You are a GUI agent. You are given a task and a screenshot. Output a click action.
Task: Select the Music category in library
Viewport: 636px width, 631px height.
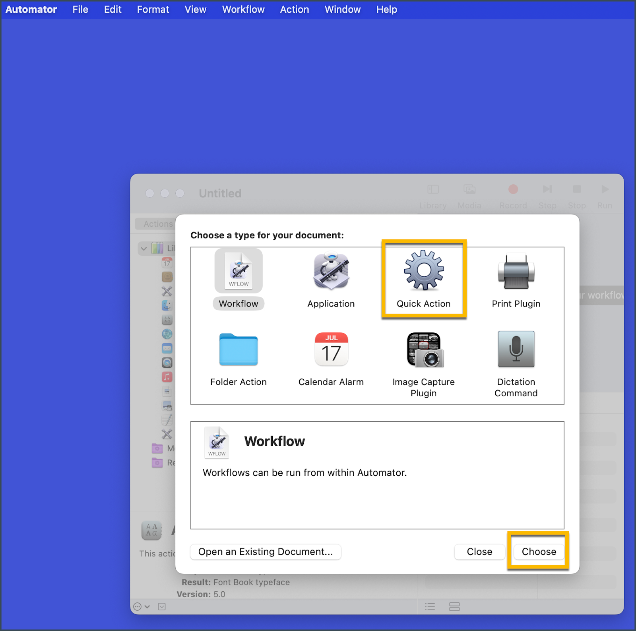[167, 377]
